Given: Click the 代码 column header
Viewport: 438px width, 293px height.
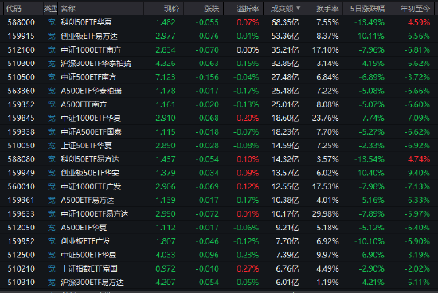Looking at the screenshot, I should pyautogui.click(x=14, y=9).
